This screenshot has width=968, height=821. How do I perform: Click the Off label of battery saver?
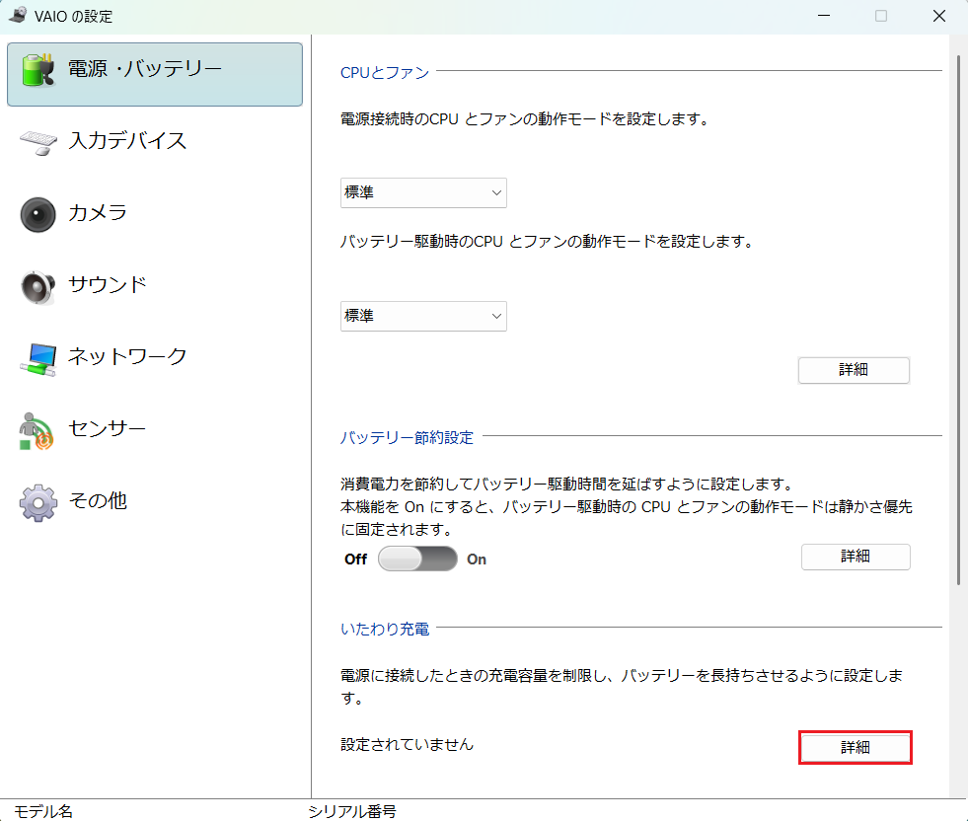(355, 560)
